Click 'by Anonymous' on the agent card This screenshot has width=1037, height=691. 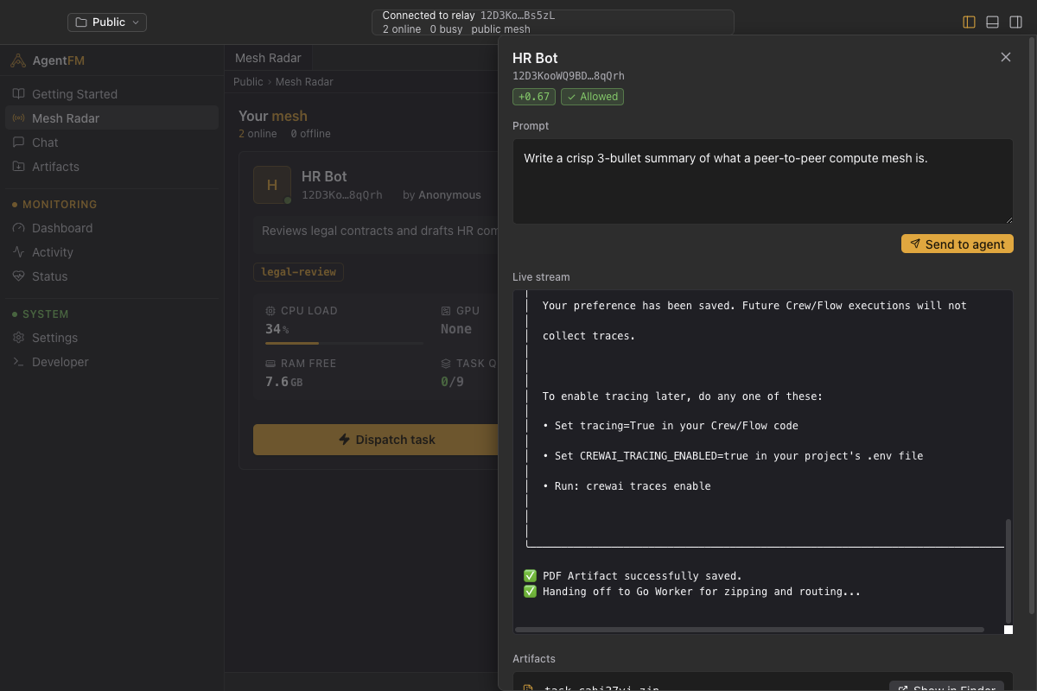coord(442,195)
